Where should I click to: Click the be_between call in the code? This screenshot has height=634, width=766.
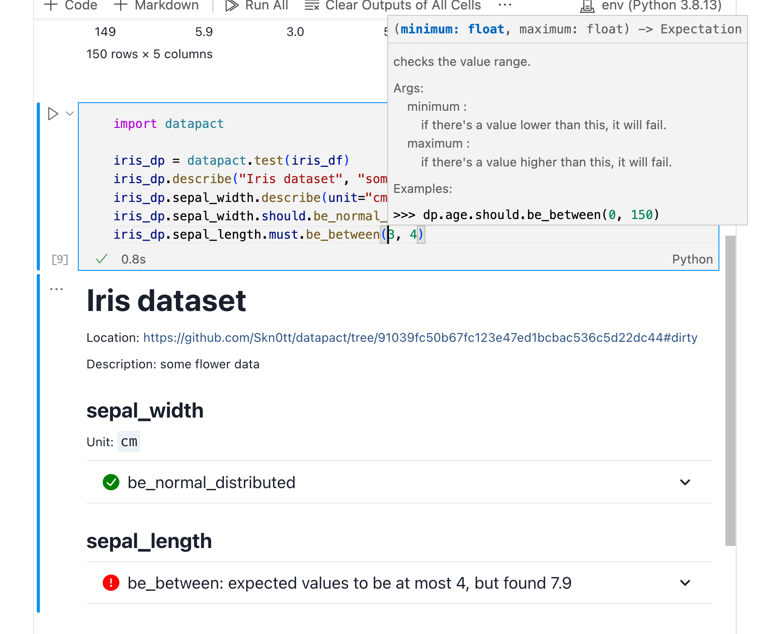click(343, 234)
